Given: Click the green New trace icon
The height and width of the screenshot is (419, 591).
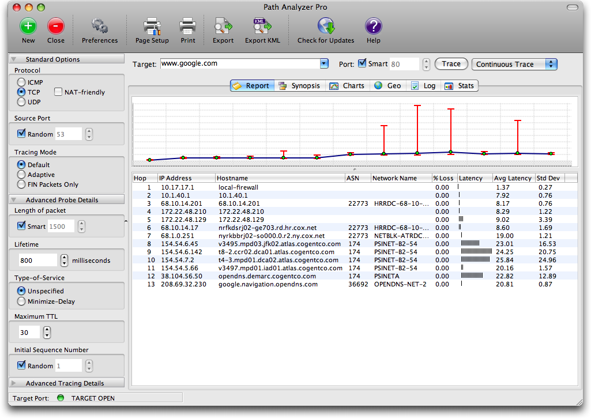Looking at the screenshot, I should 28,27.
